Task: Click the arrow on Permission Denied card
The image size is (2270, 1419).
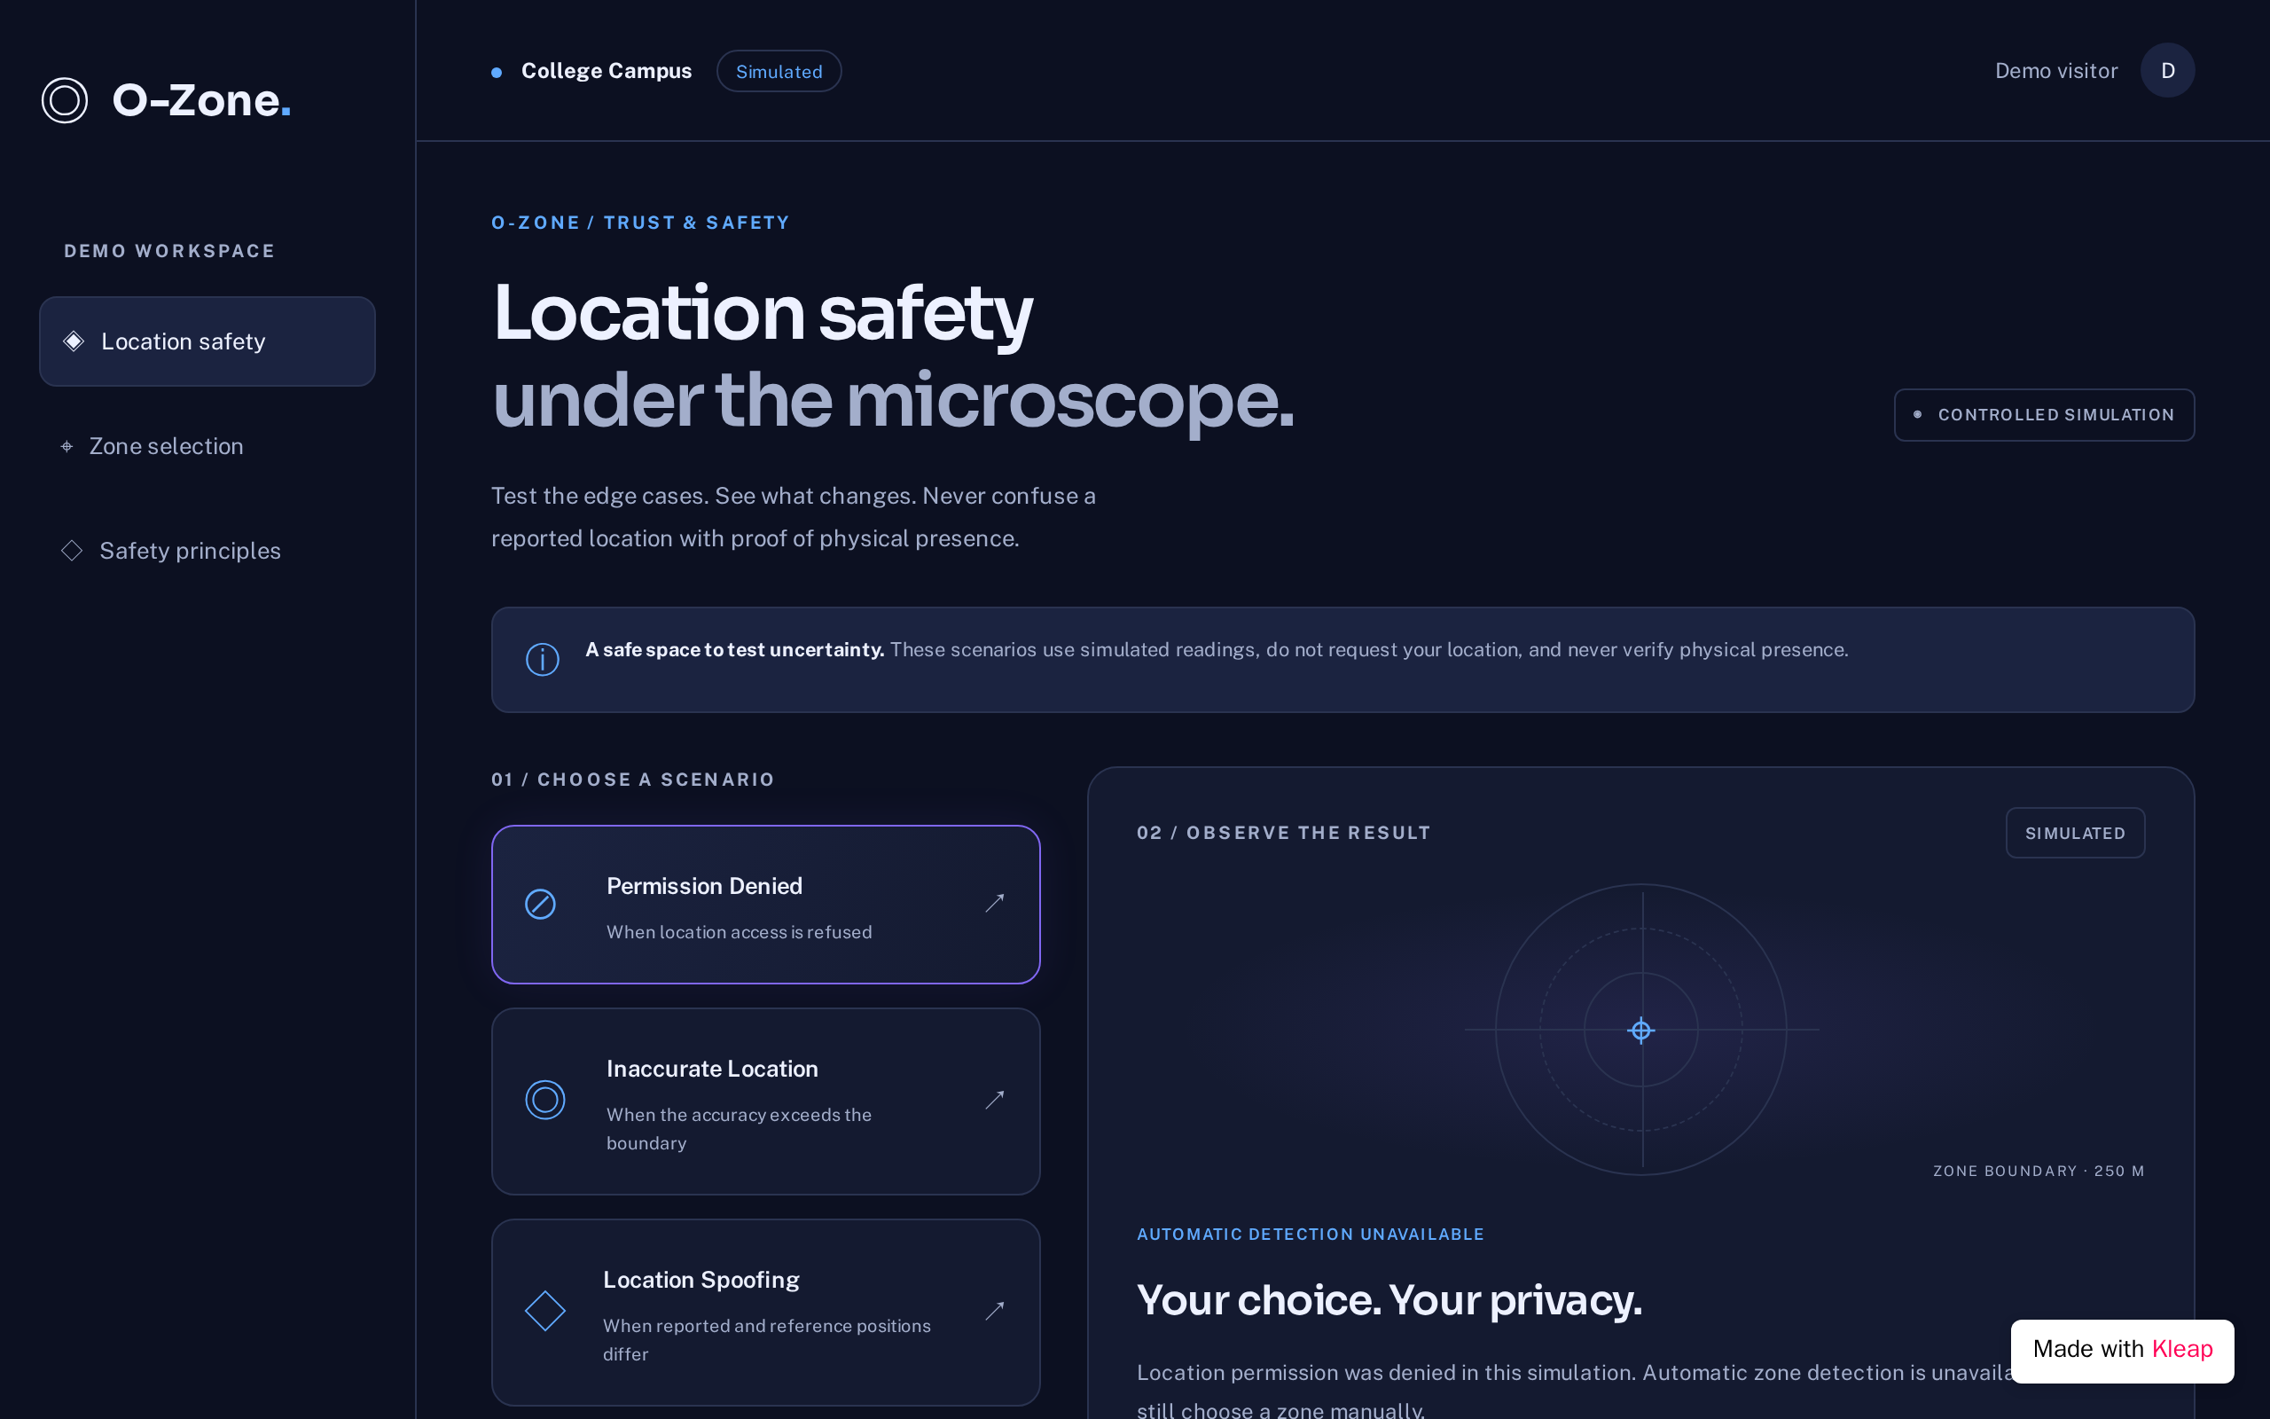Action: 994,903
